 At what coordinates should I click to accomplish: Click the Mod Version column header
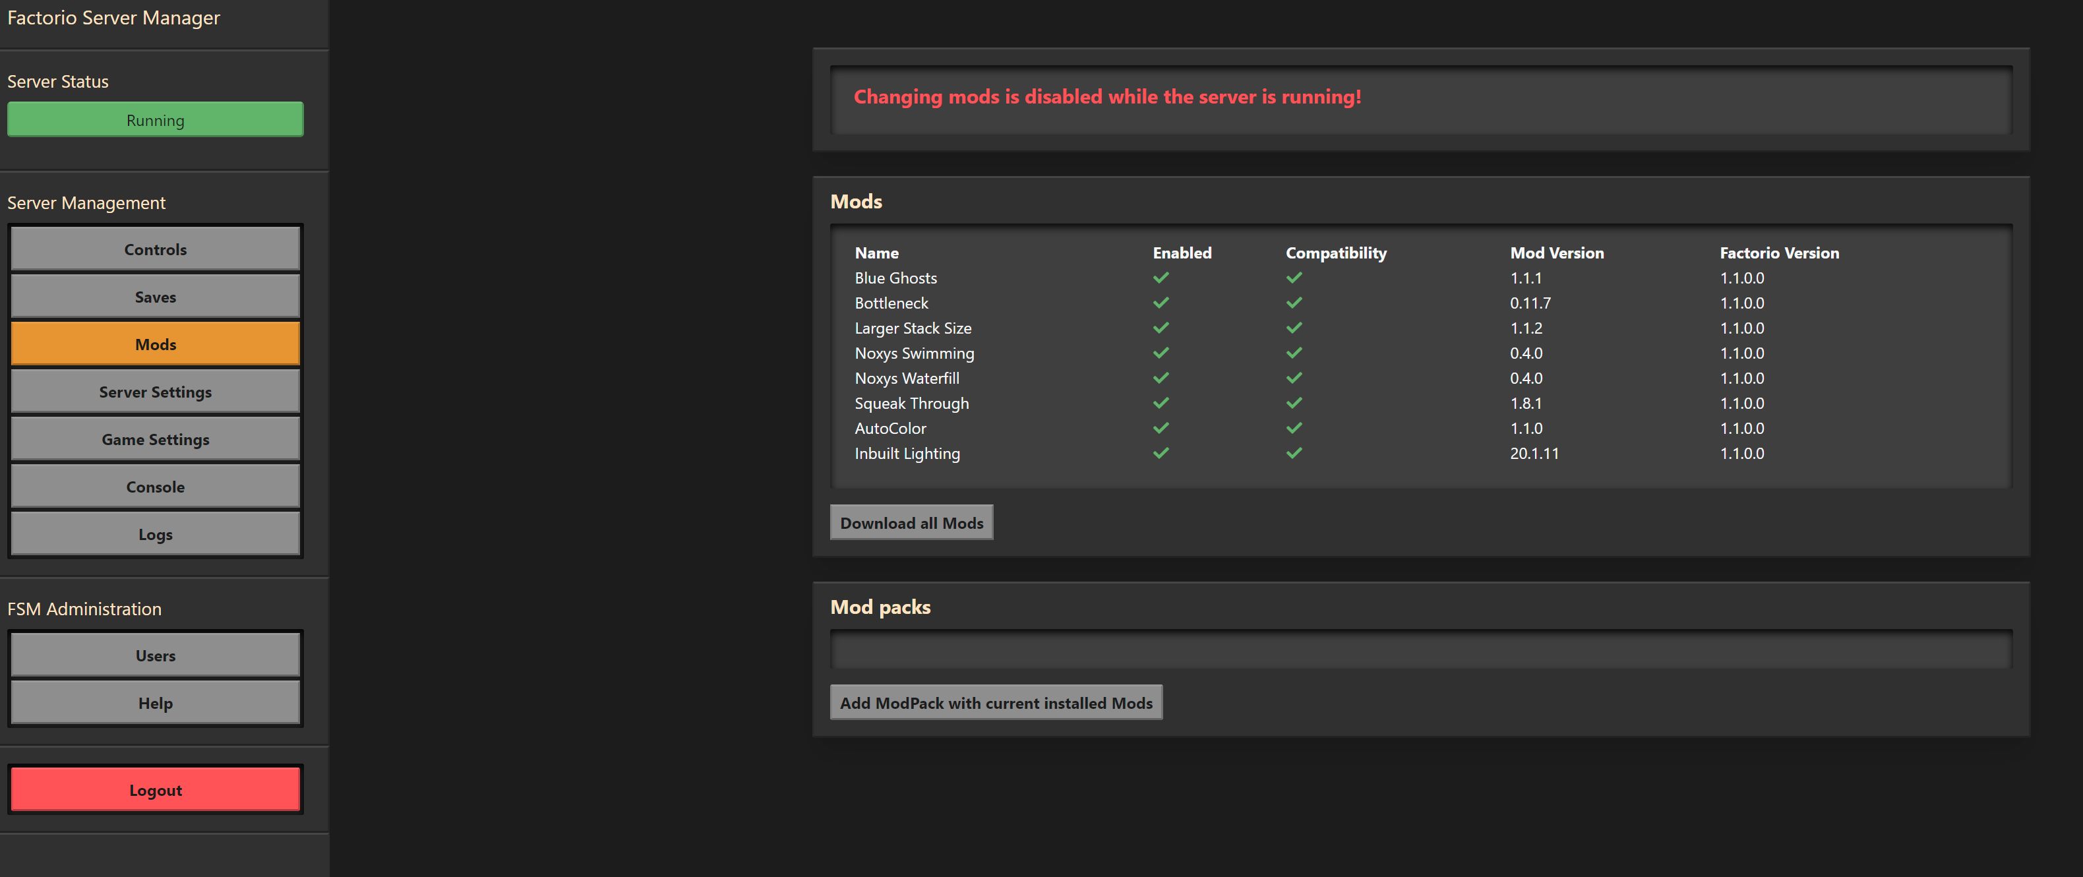tap(1557, 253)
